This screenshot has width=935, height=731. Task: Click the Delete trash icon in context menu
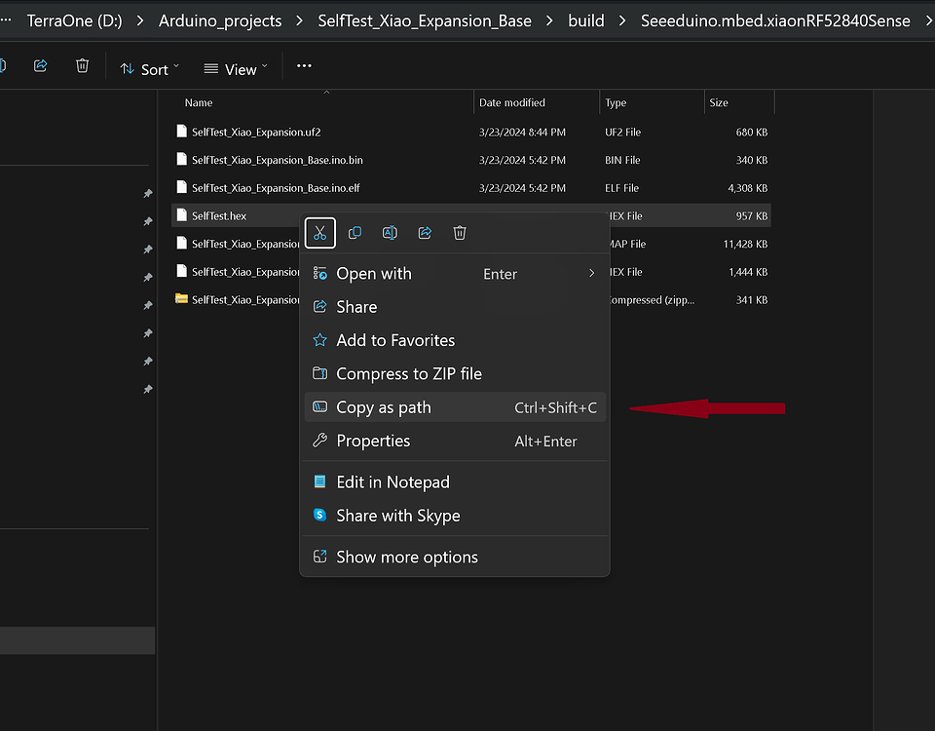click(x=459, y=233)
